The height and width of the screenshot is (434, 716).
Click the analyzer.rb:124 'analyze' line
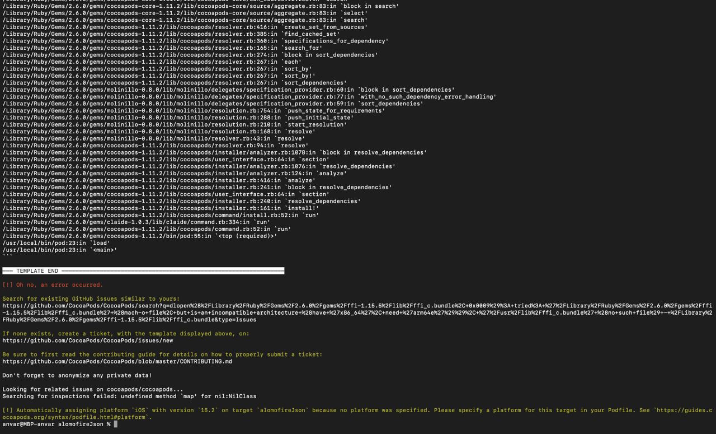pyautogui.click(x=175, y=173)
